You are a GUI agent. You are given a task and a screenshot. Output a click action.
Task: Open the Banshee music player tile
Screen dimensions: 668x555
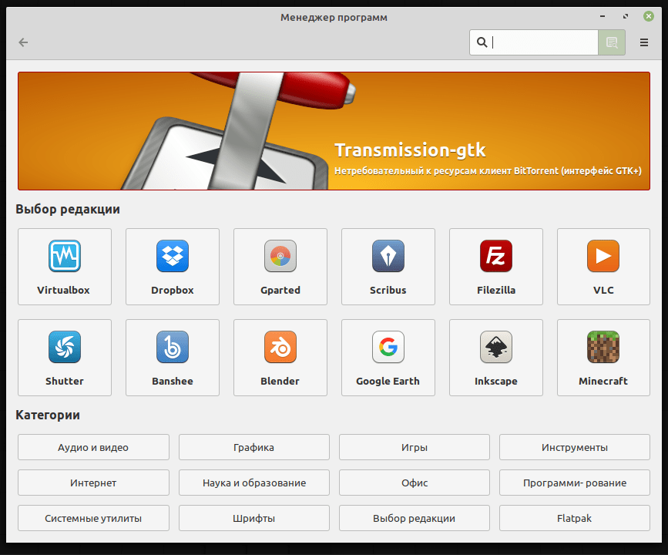(172, 358)
